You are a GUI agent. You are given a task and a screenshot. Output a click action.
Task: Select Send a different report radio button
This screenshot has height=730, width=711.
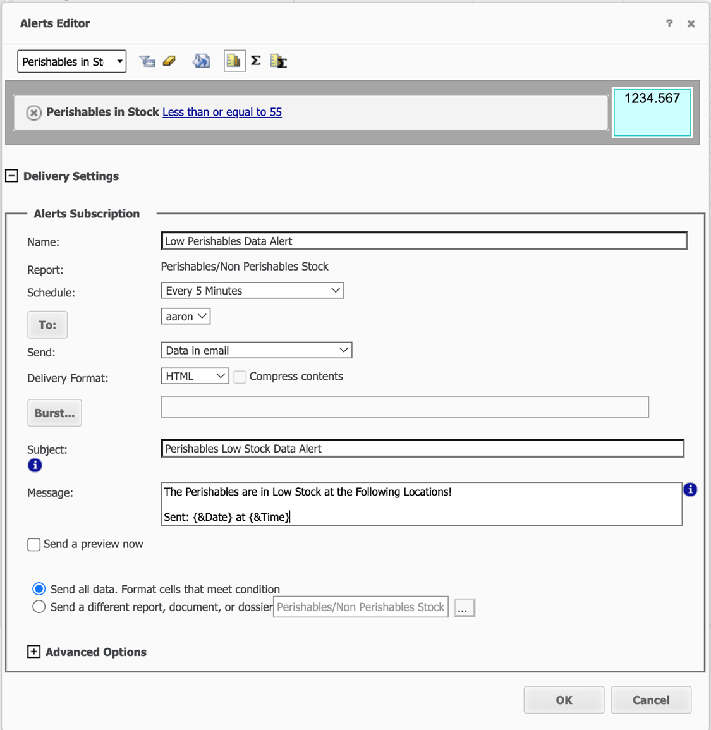click(x=39, y=607)
